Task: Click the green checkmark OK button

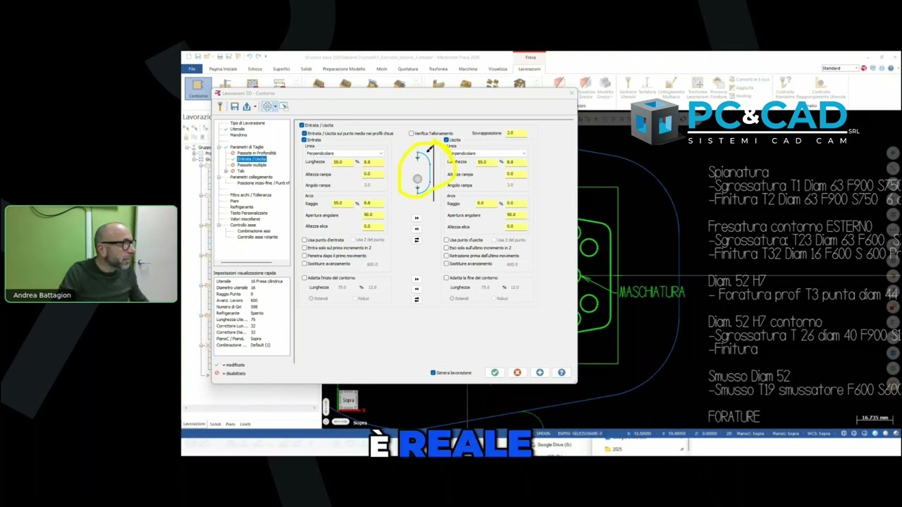Action: pyautogui.click(x=495, y=373)
